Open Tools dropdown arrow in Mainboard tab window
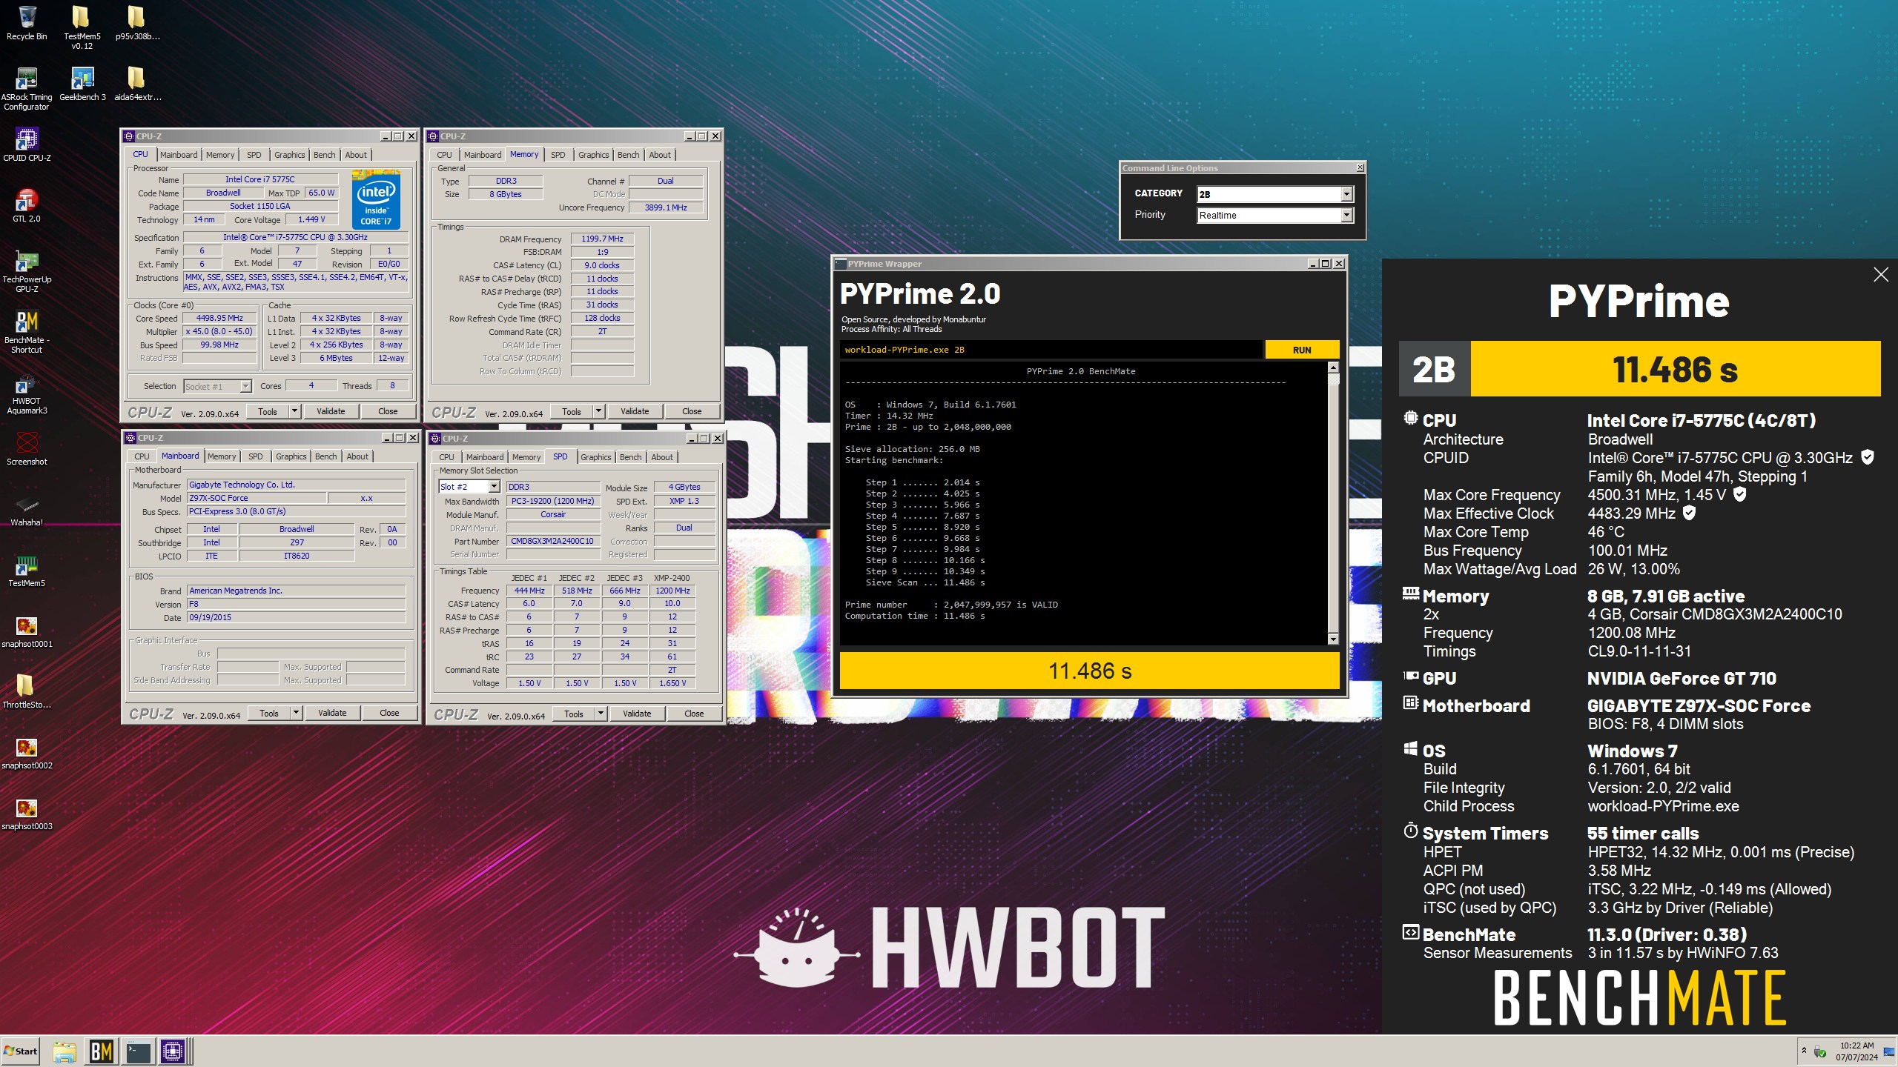The width and height of the screenshot is (1898, 1067). coord(296,713)
